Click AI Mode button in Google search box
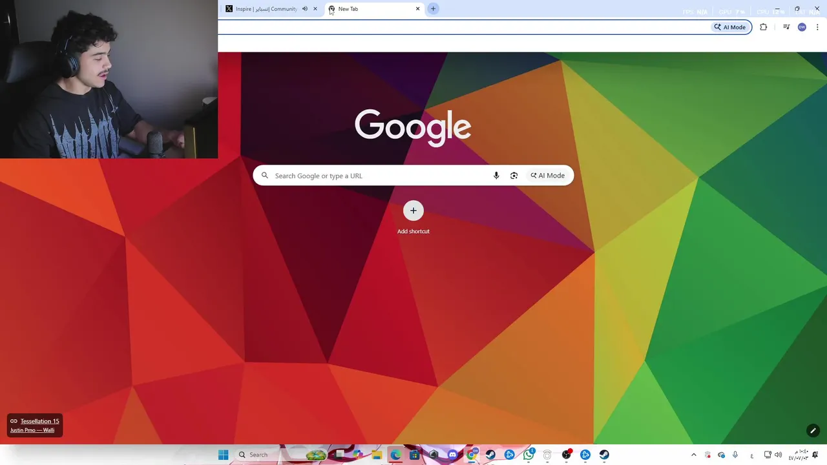The image size is (827, 465). click(x=548, y=176)
